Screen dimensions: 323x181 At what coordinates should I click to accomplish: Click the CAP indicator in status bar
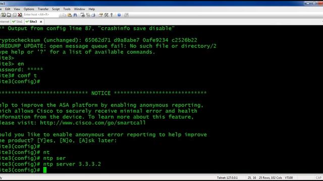pos(318,177)
